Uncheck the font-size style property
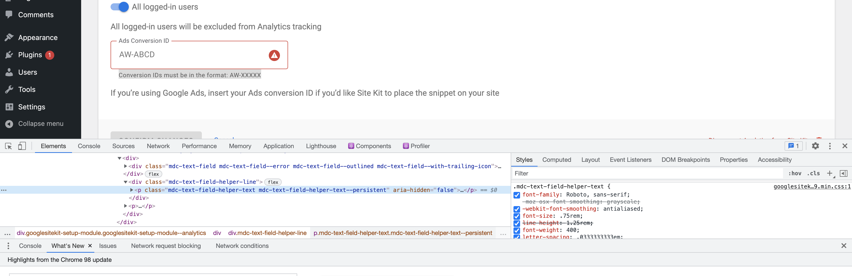This screenshot has height=276, width=852. [517, 216]
